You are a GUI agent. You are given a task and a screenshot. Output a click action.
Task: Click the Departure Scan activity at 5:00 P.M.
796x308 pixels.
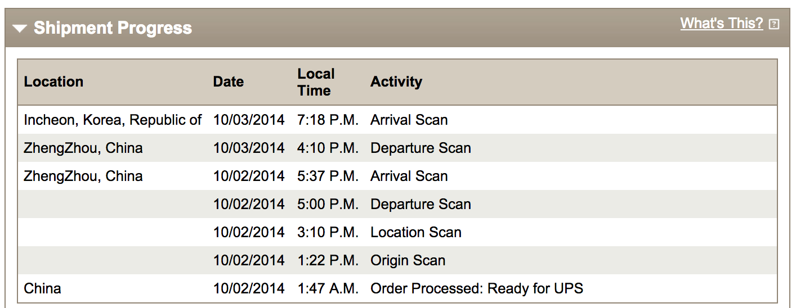click(x=421, y=204)
